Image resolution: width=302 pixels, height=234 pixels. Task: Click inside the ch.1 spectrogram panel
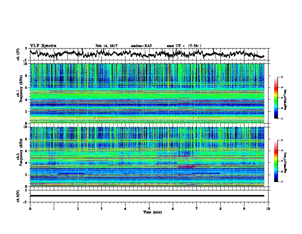click(x=147, y=93)
